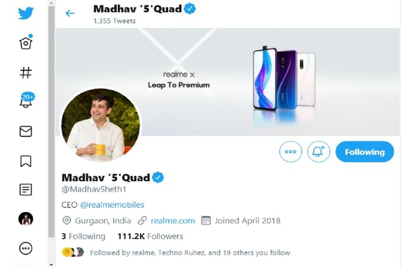Click the Twitter bird logo
This screenshot has width=401, height=267.
point(26,12)
